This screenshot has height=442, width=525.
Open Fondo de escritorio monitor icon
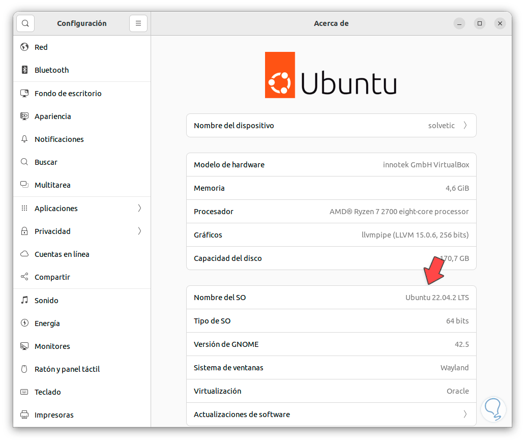(24, 94)
